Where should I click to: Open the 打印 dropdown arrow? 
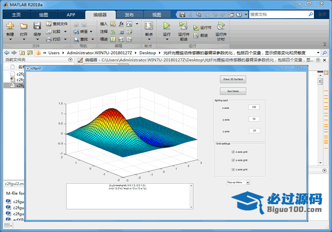(x=65, y=39)
